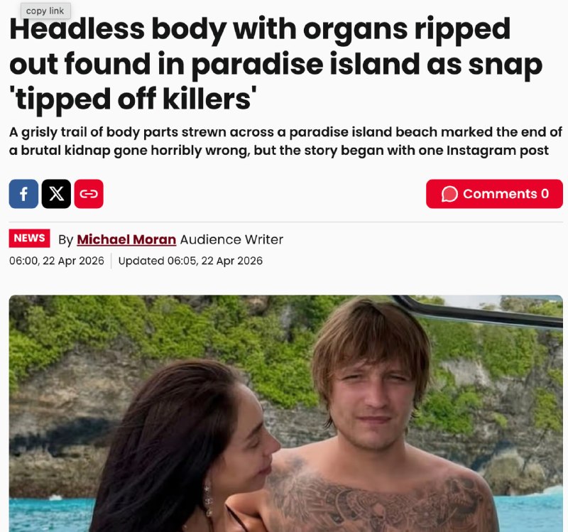Click the "'tipped off killers'" headline line

pyautogui.click(x=133, y=99)
